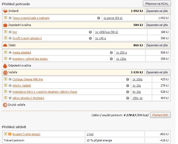Show info for Tesco ovesná kaše
The image size is (178, 144).
[x=98, y=18]
